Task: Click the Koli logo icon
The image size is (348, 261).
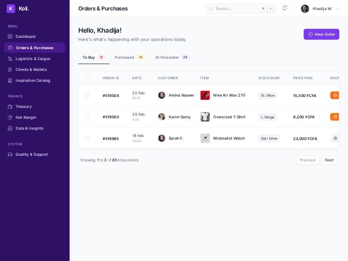Action: [x=11, y=9]
